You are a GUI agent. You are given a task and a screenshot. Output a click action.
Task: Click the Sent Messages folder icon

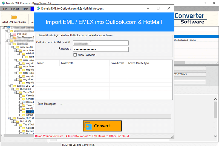click(15, 37)
